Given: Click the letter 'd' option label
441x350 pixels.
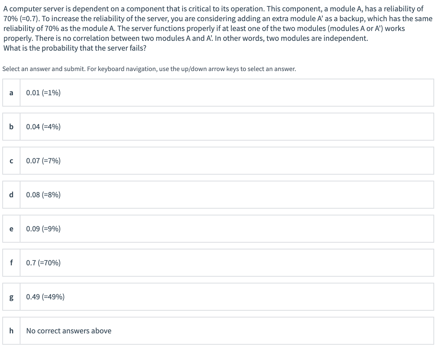Looking at the screenshot, I should point(11,195).
